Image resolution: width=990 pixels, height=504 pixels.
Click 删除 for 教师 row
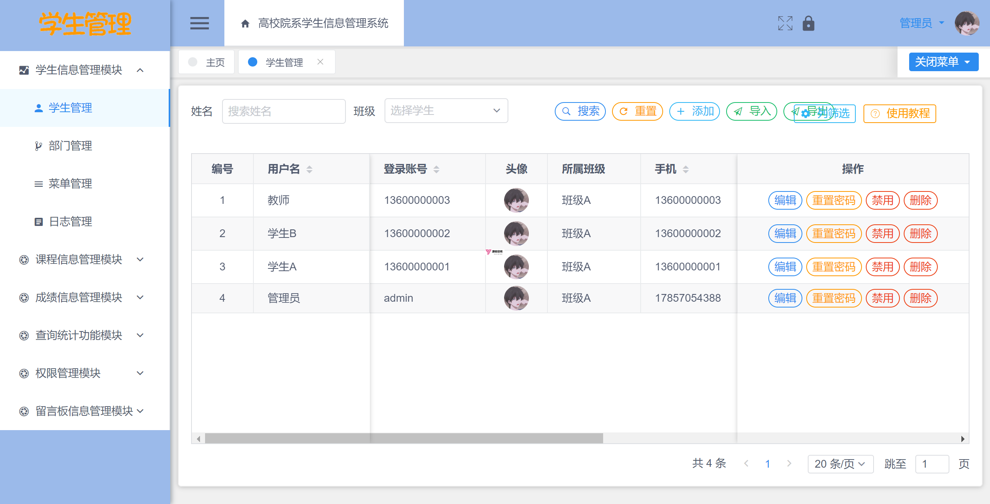click(920, 200)
